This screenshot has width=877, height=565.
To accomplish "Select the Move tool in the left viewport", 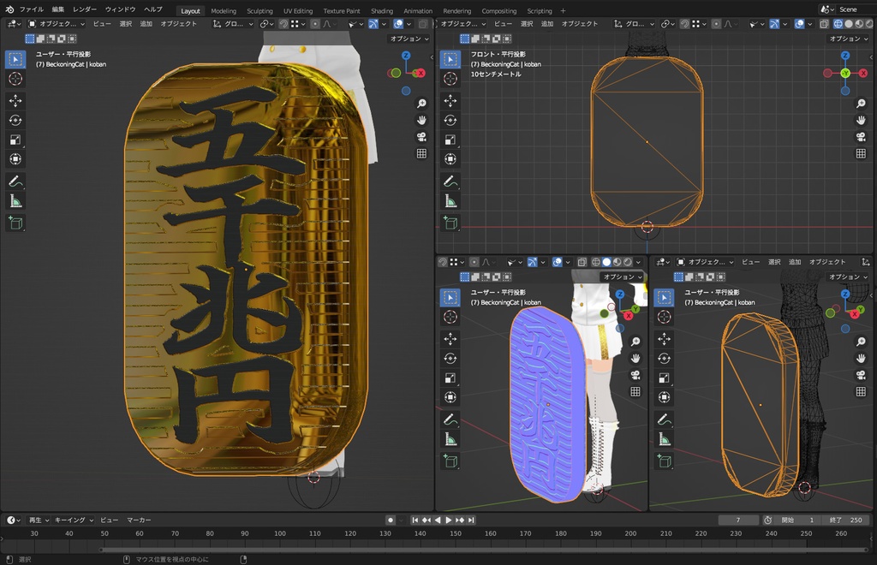I will 15,101.
